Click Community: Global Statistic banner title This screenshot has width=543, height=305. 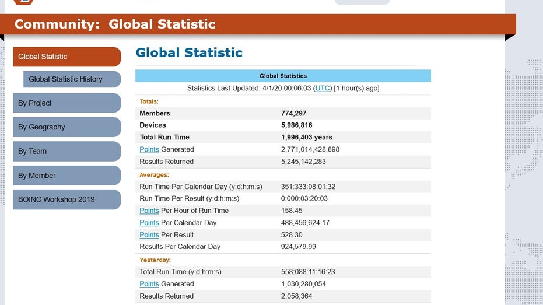[x=115, y=24]
